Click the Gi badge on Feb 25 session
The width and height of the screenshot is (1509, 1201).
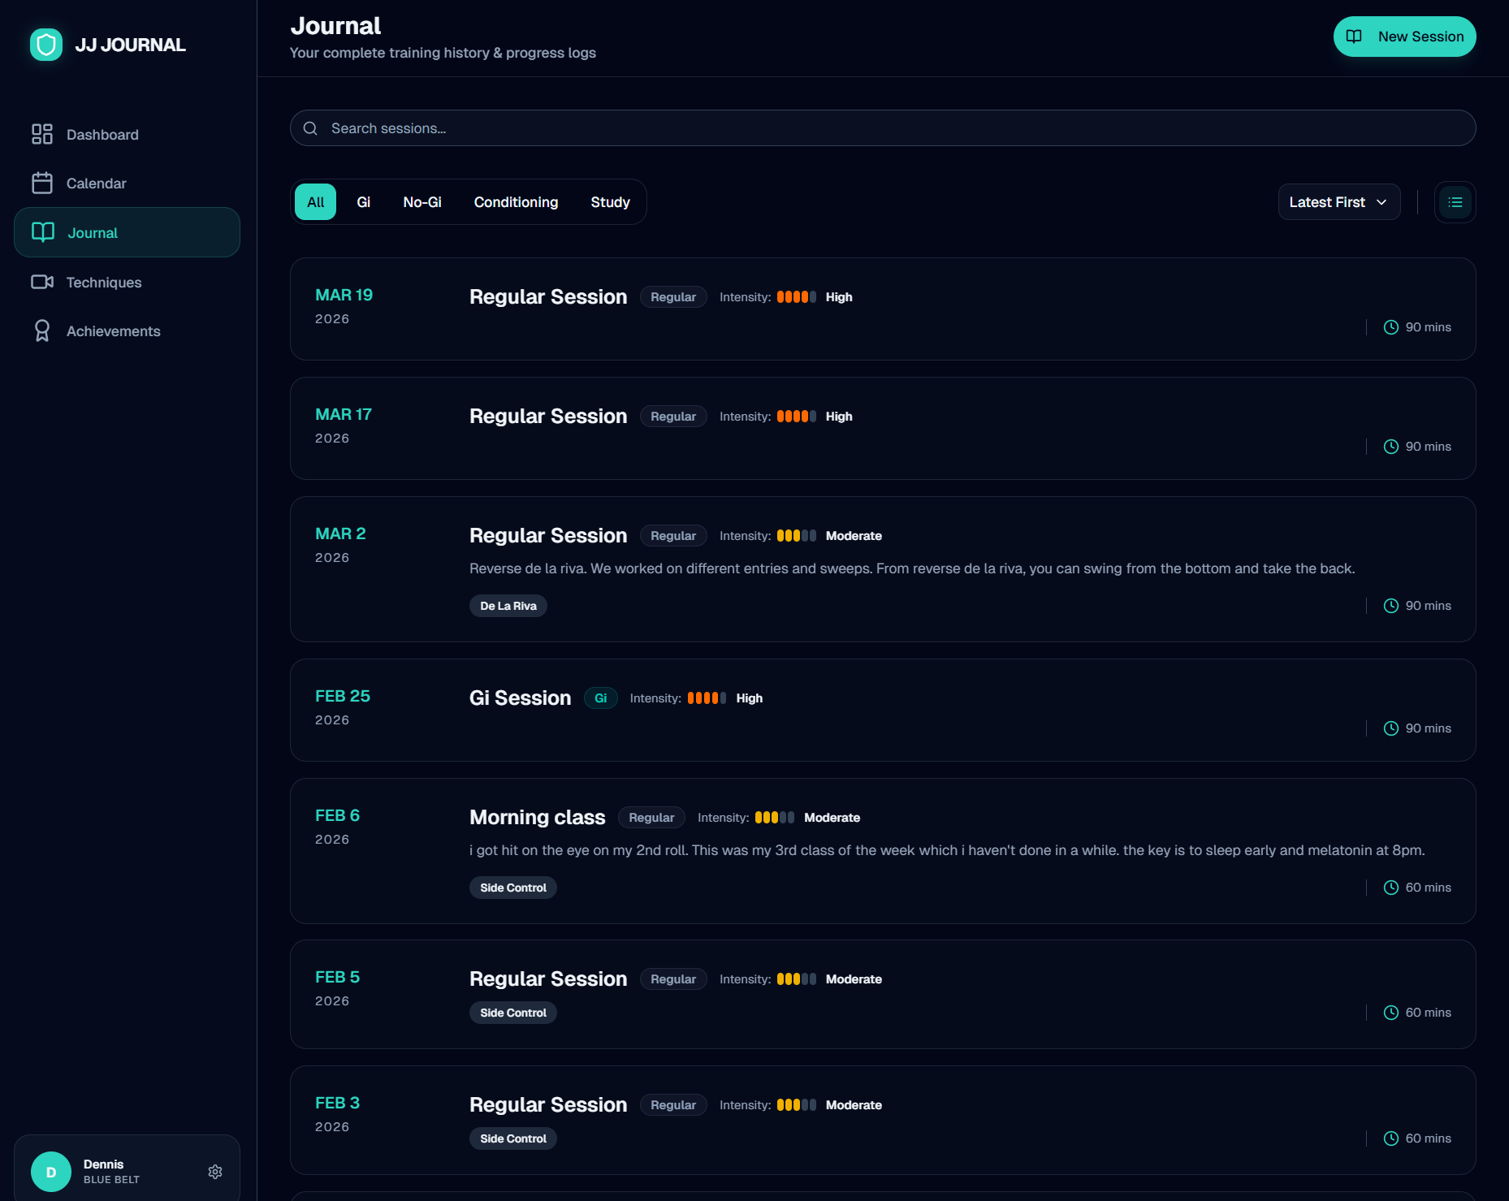(601, 698)
